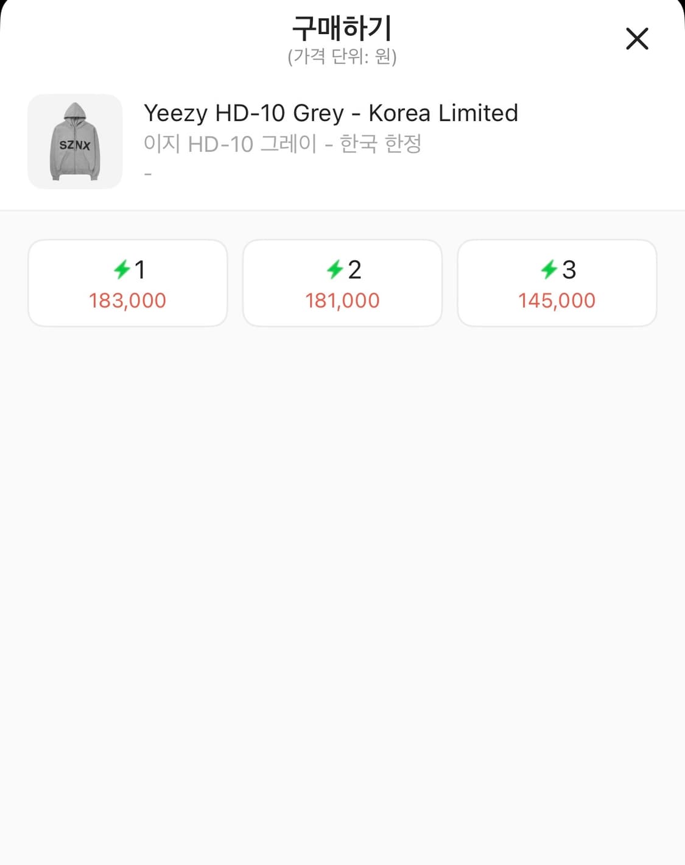Click the Yeezy HD-10 Grey product title

coord(331,113)
